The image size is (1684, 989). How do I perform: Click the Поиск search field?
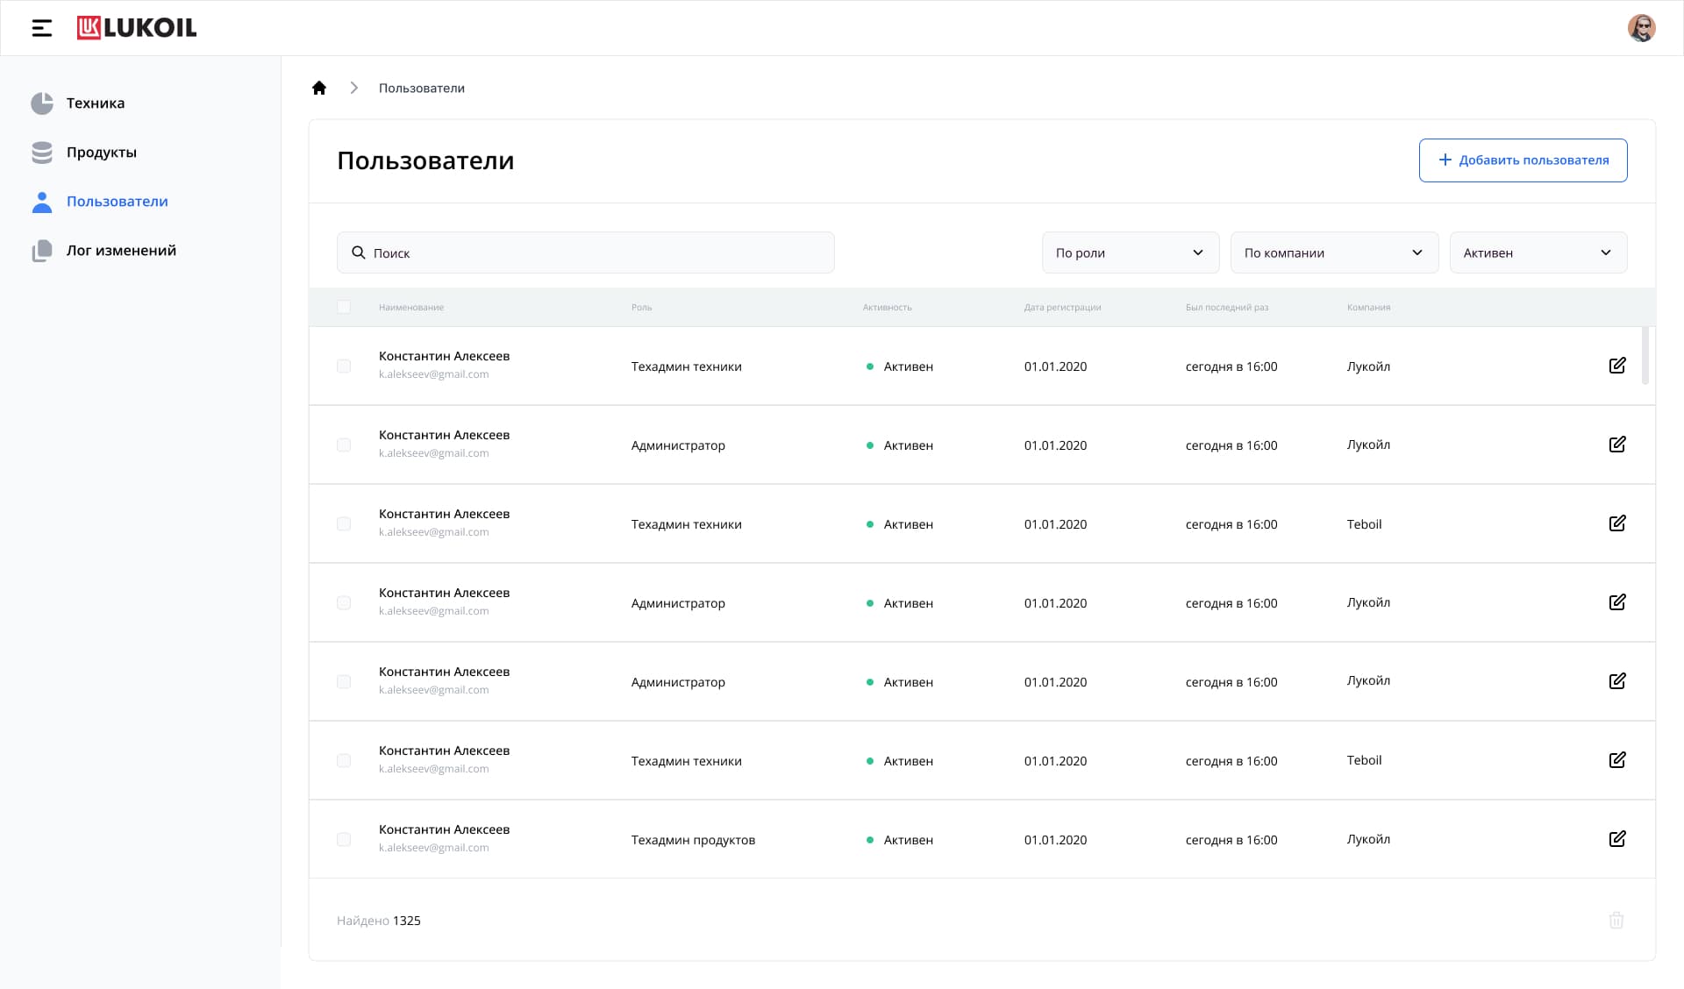point(585,253)
